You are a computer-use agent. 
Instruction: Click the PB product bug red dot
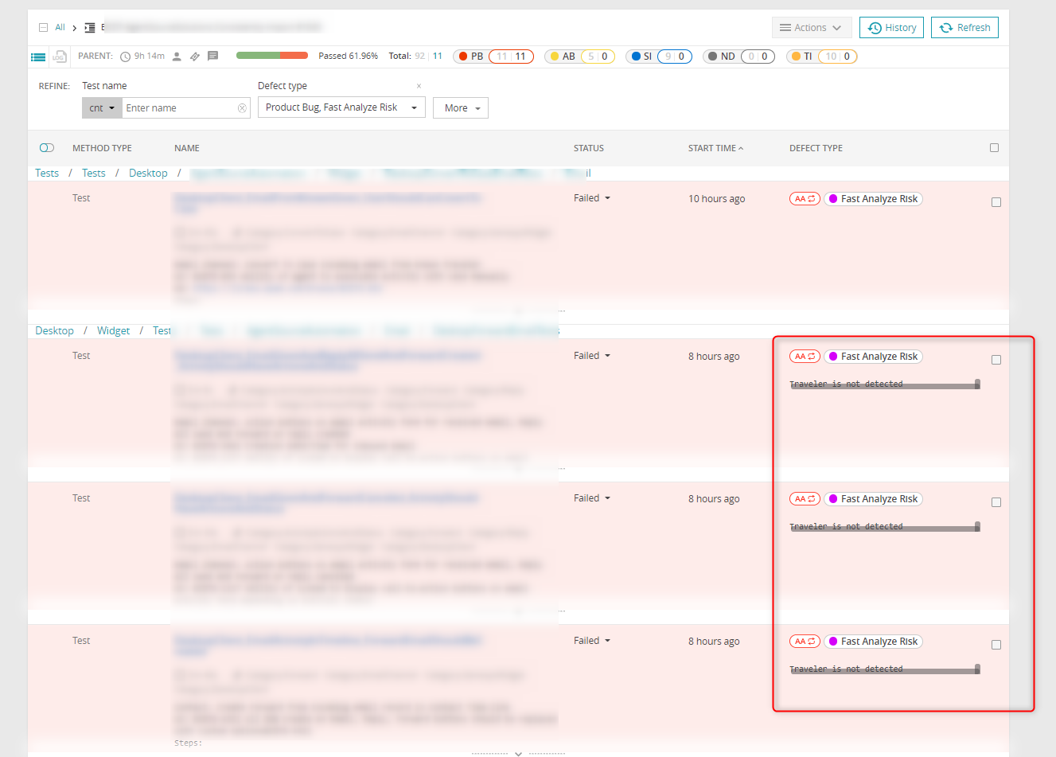click(463, 57)
